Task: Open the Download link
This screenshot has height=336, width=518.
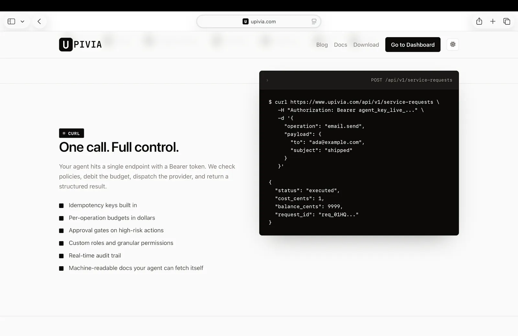Action: pos(366,45)
